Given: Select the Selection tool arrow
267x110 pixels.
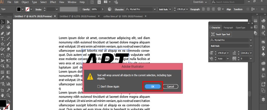Looking at the screenshot, I should 3,22.
